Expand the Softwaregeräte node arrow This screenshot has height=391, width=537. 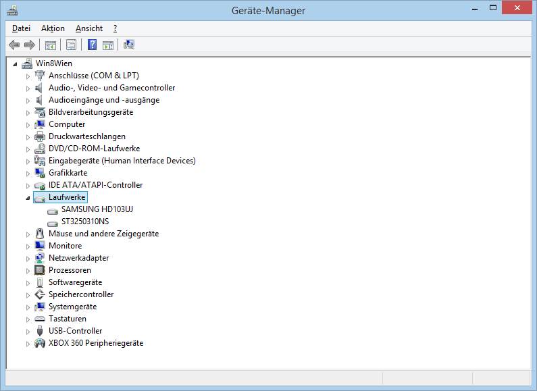[x=28, y=283]
